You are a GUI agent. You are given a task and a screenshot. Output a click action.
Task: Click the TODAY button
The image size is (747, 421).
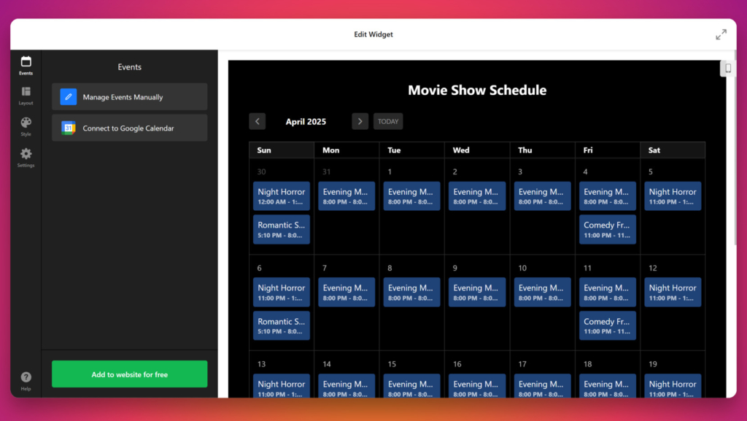click(388, 121)
